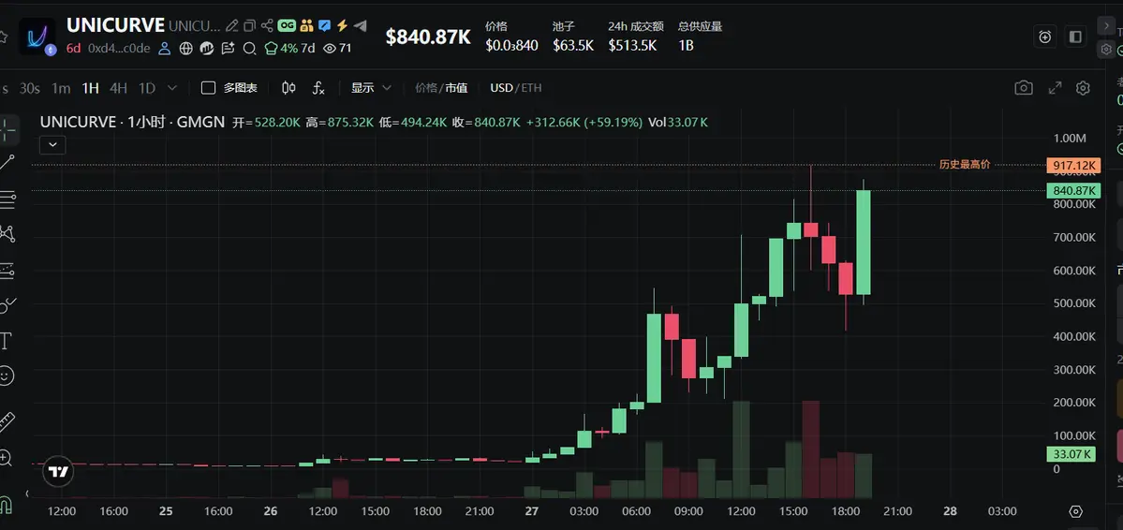Viewport: 1123px width, 530px height.
Task: Click the blue chat bubble icon
Action: [324, 26]
